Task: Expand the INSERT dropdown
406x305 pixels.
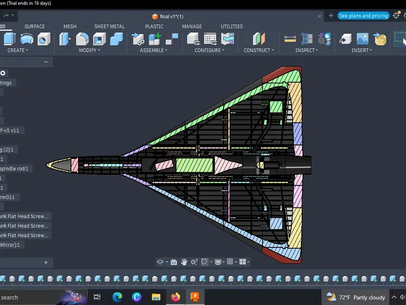Action: coord(362,50)
